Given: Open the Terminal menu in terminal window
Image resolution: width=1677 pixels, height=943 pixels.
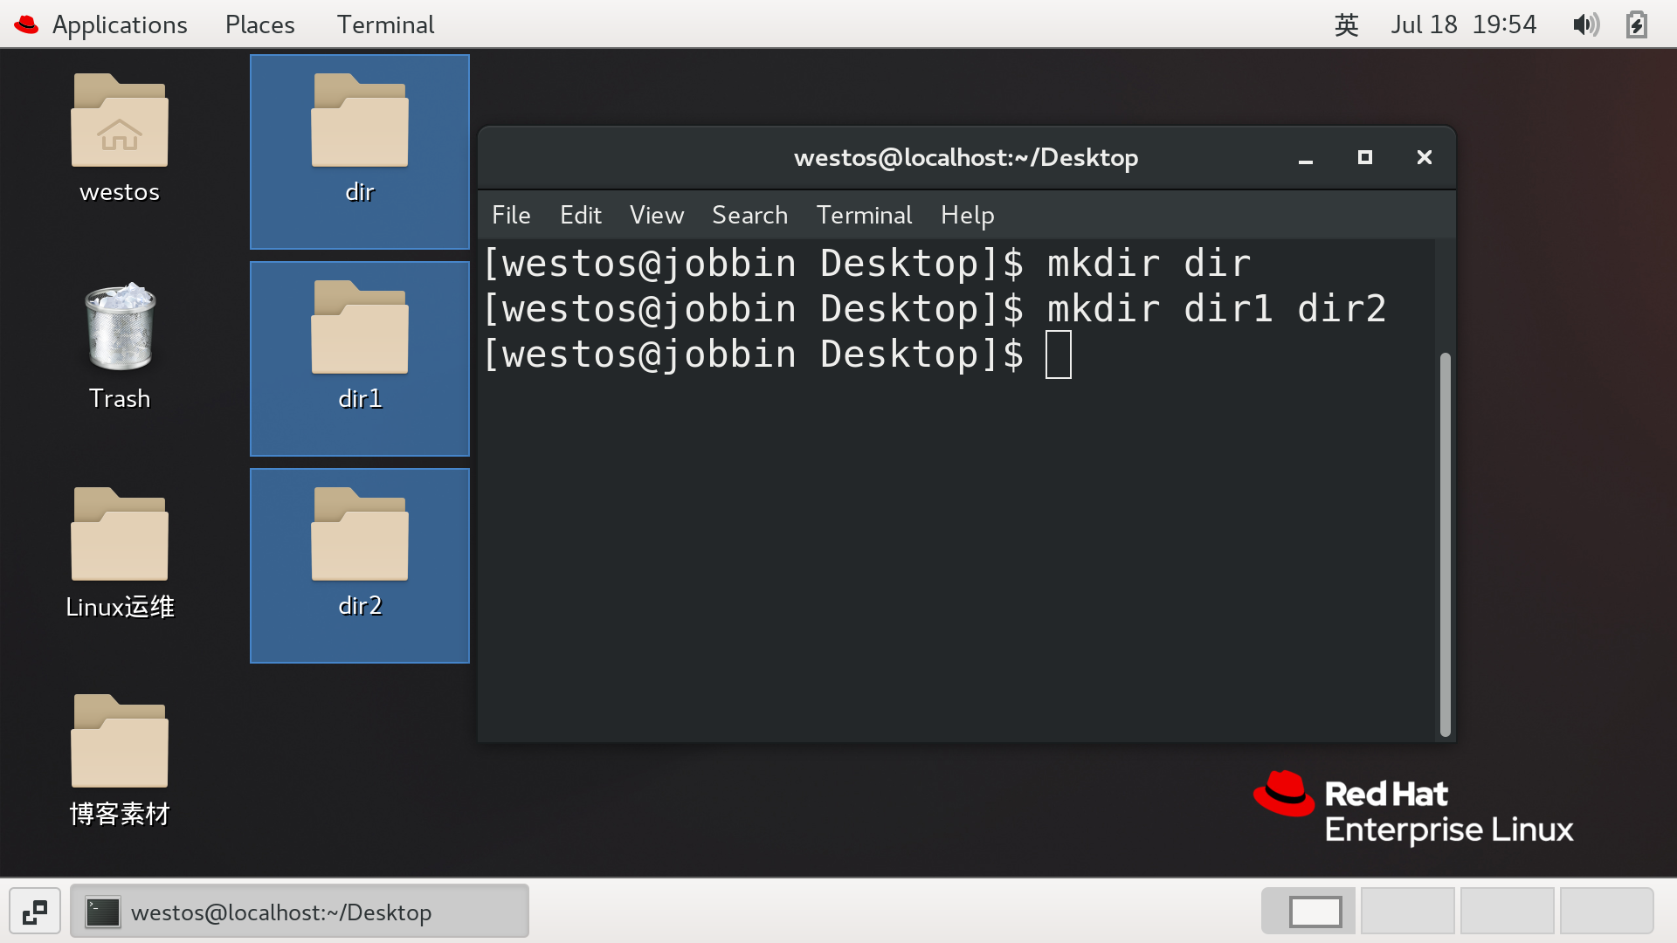Looking at the screenshot, I should pos(864,215).
